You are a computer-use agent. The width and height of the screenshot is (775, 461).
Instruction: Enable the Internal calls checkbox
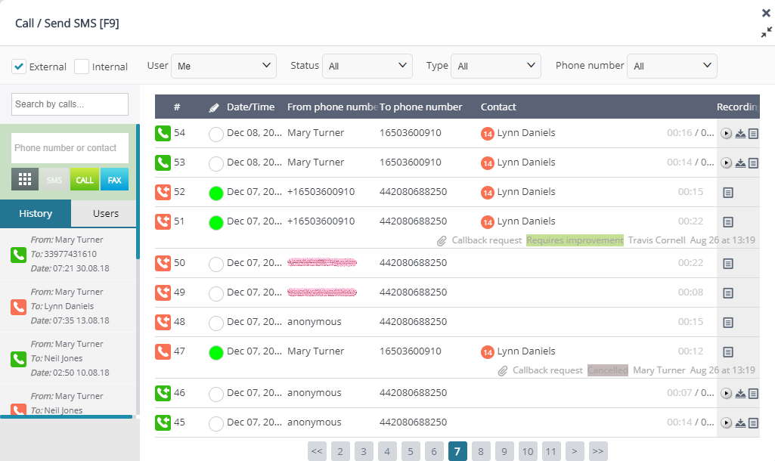click(81, 66)
